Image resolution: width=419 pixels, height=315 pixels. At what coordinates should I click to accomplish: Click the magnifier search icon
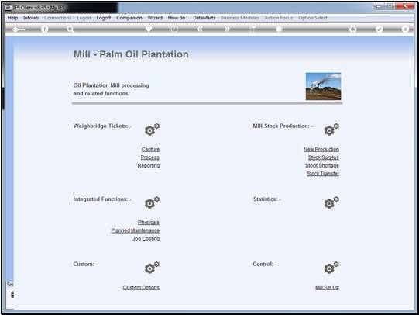click(70, 29)
